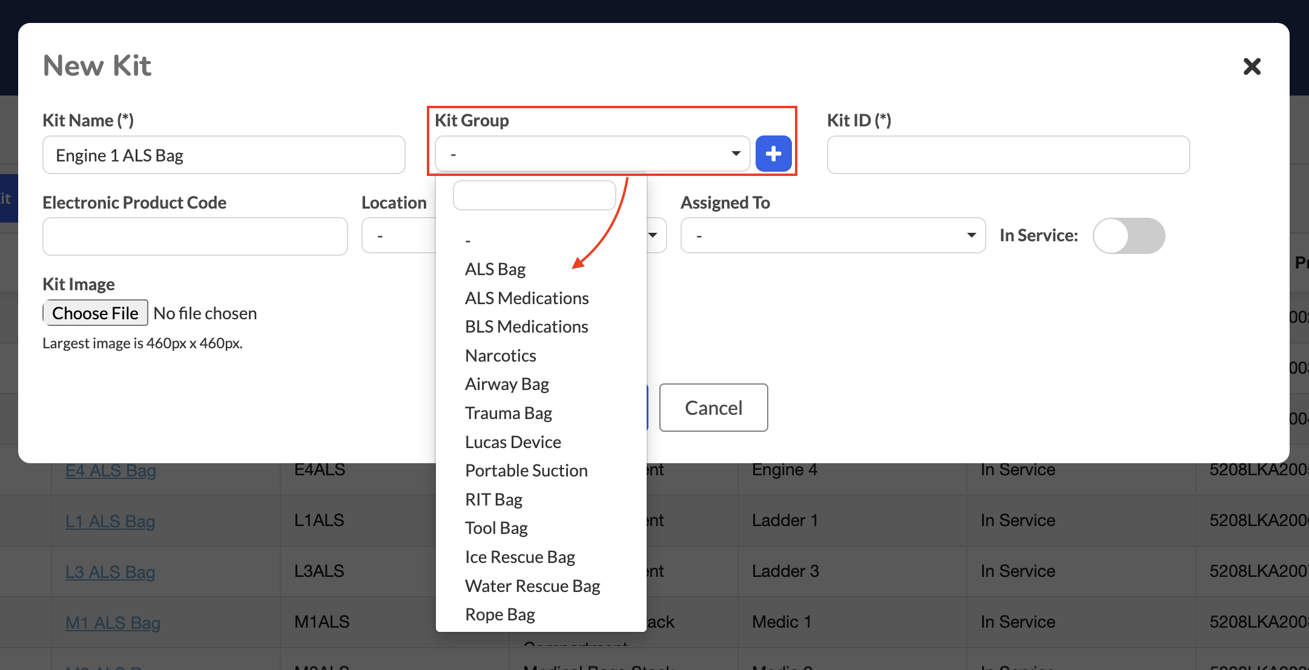Click the Ladder 1 cell

point(785,521)
